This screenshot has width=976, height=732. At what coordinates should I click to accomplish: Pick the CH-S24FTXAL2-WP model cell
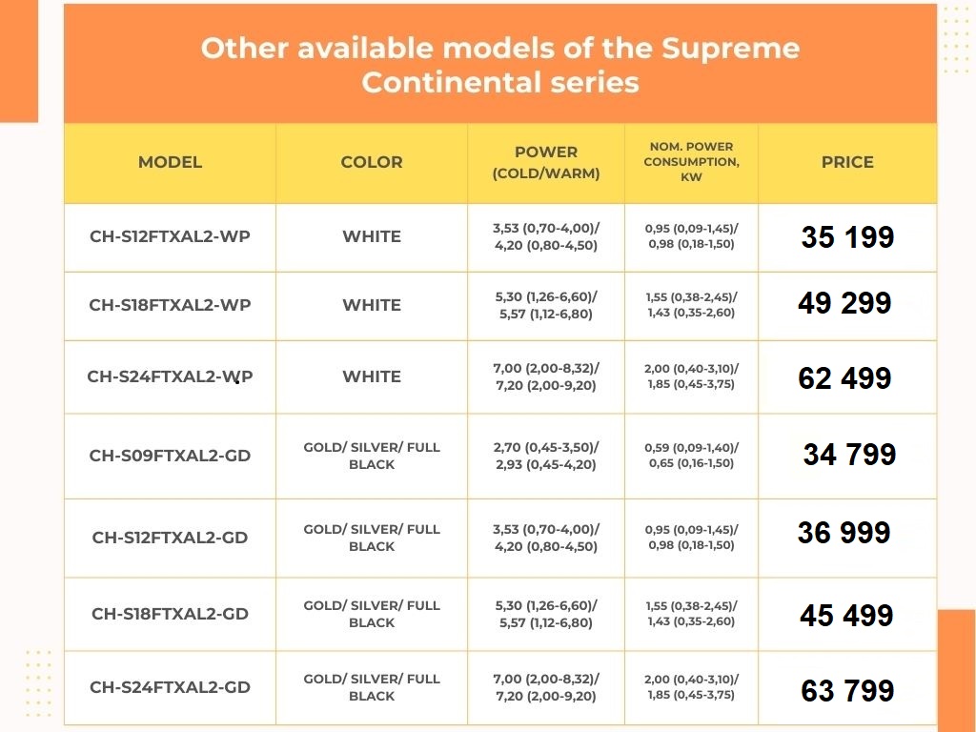point(170,376)
